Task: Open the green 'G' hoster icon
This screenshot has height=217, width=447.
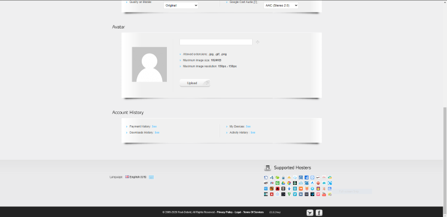Action: coord(277,183)
